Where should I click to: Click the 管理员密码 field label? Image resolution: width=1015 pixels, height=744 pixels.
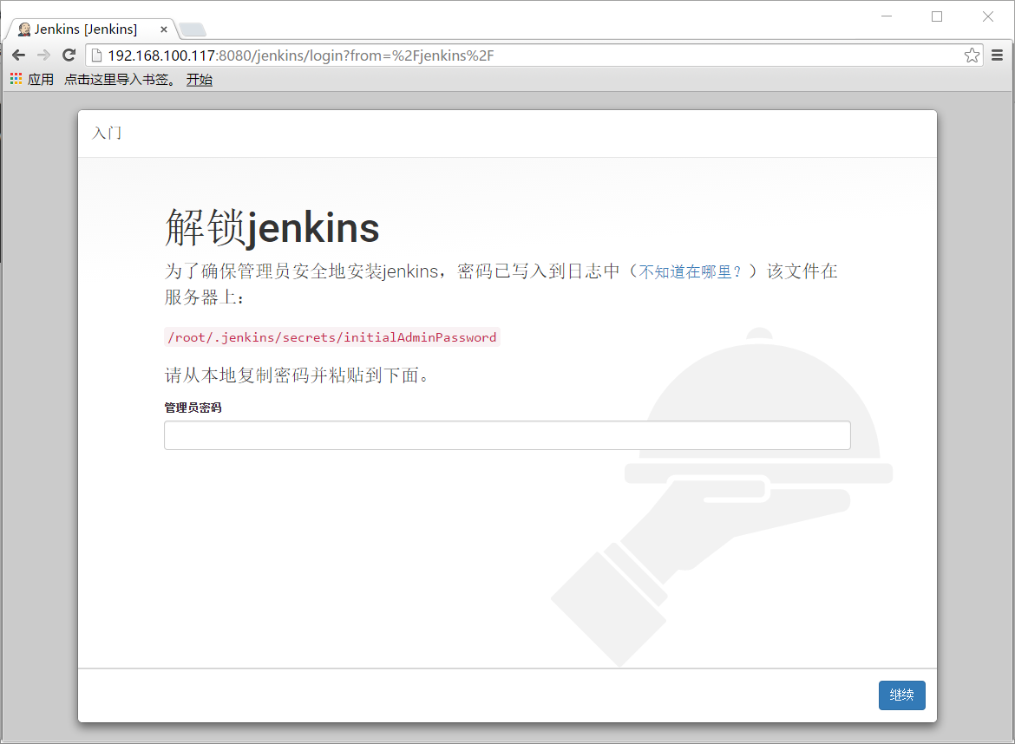click(193, 408)
